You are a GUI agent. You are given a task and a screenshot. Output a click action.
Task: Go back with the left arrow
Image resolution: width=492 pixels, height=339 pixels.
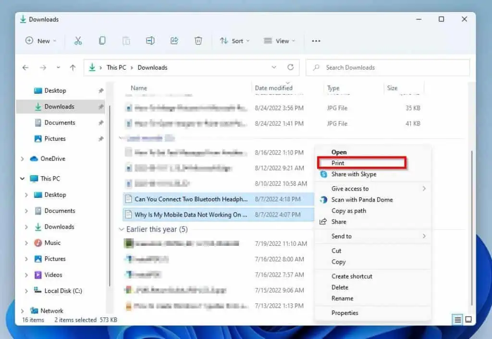coord(25,67)
